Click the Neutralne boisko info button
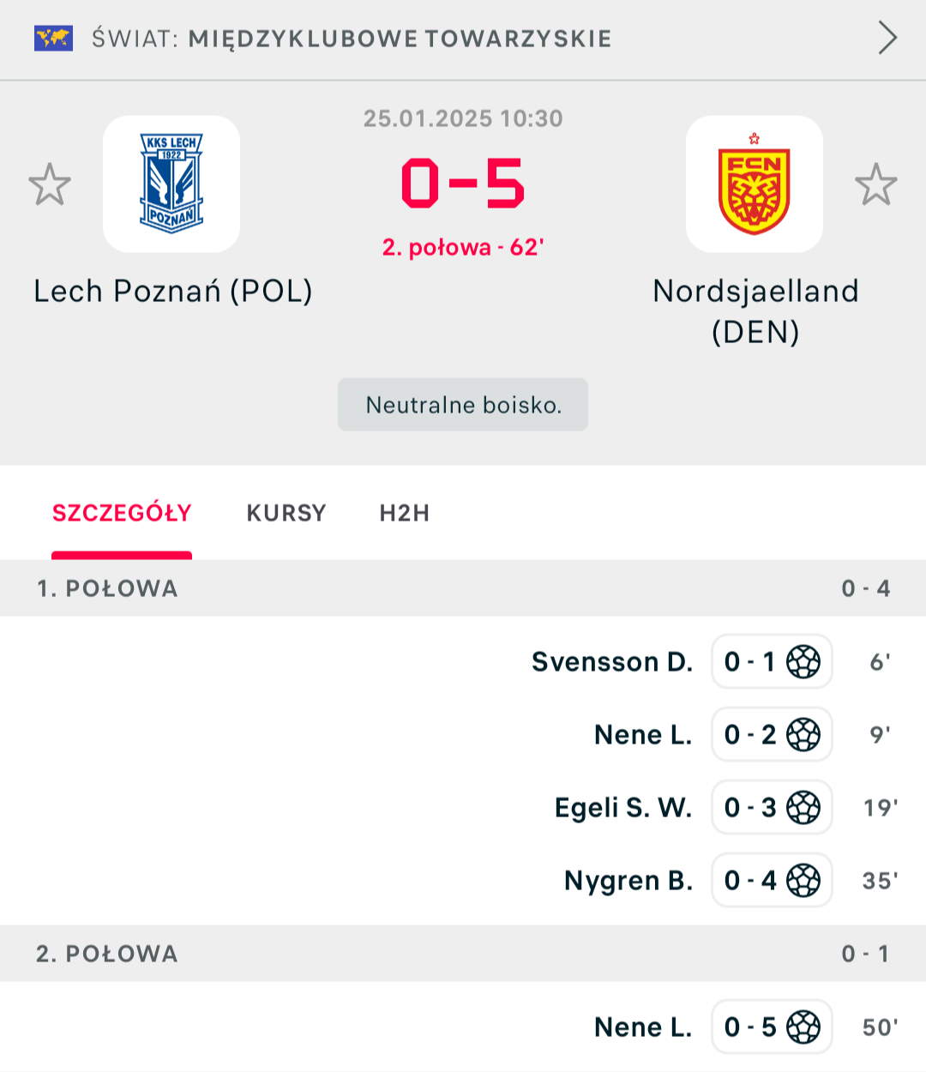 pyautogui.click(x=463, y=405)
